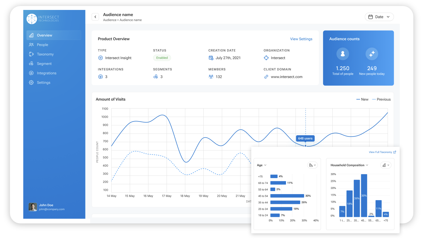423x242 pixels.
Task: Click the Audience counts heading
Action: click(x=344, y=39)
